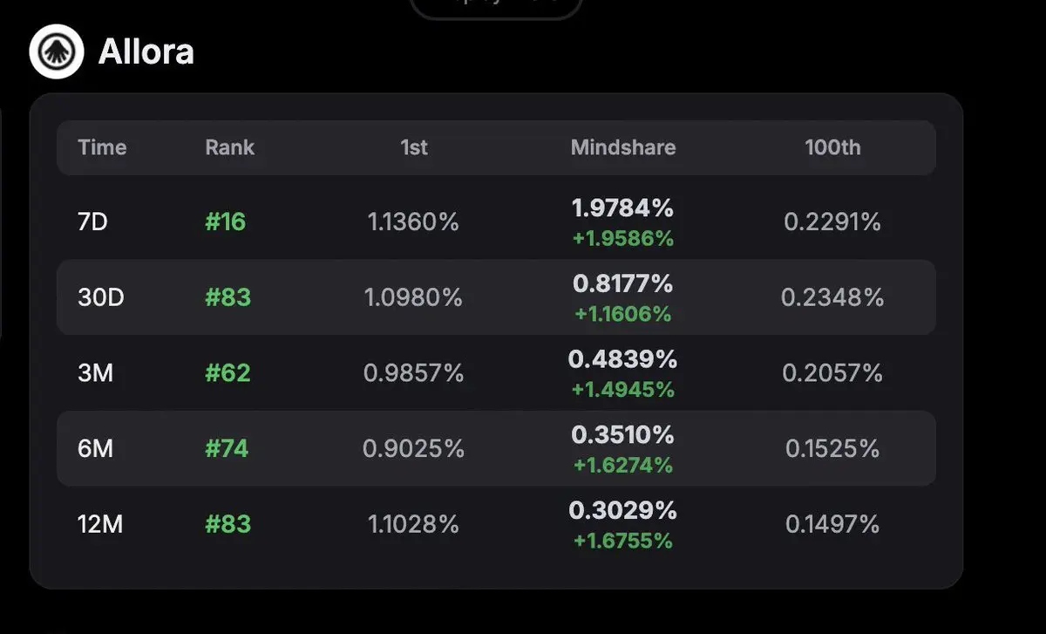1046x634 pixels.
Task: Click the +1.9586% mindshare change
Action: pyautogui.click(x=623, y=238)
